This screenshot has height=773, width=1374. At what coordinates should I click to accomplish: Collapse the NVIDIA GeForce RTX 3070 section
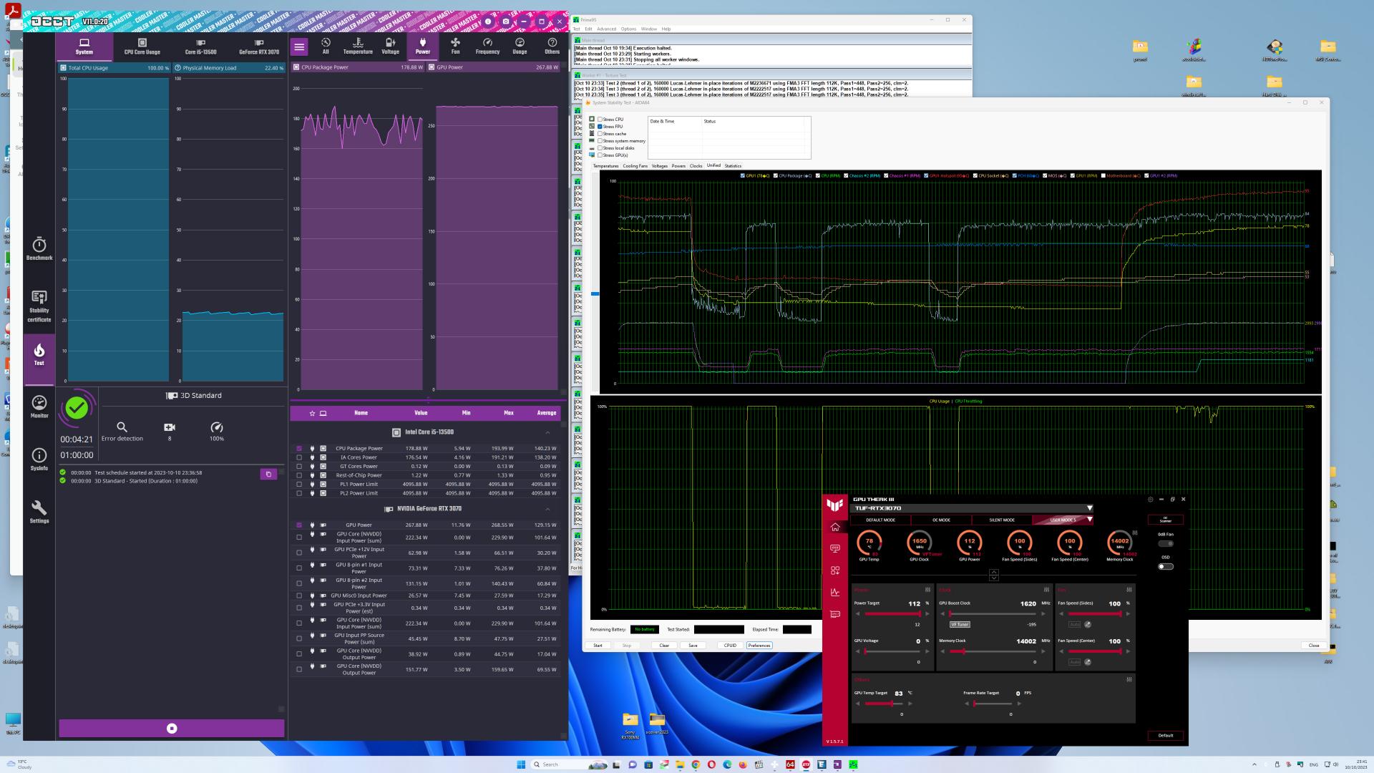[547, 509]
